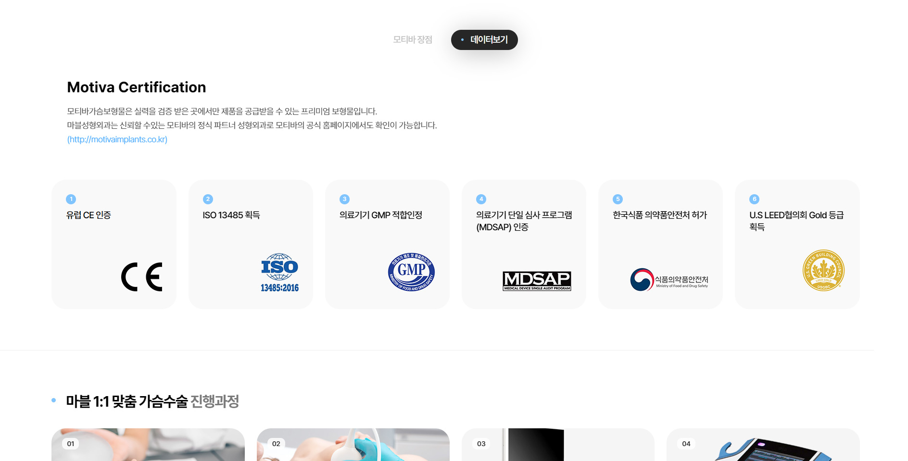Click the number 6 badge on LEED card
The height and width of the screenshot is (461, 908).
[754, 199]
